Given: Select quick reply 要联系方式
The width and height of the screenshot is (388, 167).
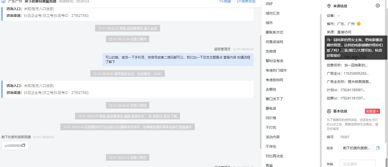Looking at the screenshot, I should [x=274, y=32].
